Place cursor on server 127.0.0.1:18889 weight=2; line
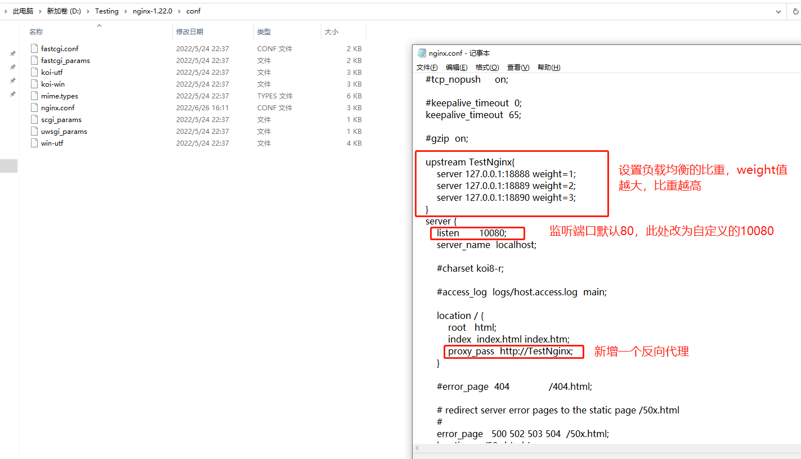Image resolution: width=801 pixels, height=459 pixels. [507, 186]
